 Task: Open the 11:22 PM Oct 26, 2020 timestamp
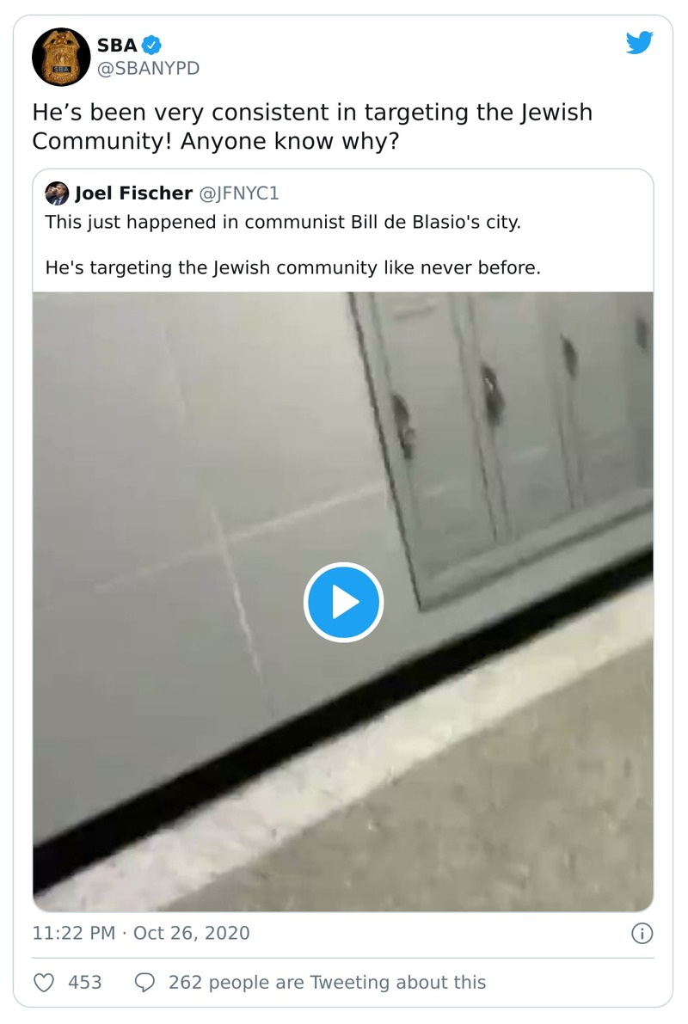click(x=141, y=933)
